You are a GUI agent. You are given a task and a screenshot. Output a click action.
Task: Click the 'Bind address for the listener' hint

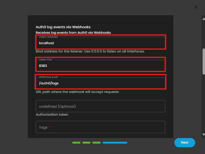[90, 51]
